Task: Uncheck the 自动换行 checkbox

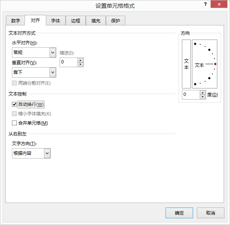Action: 14,104
